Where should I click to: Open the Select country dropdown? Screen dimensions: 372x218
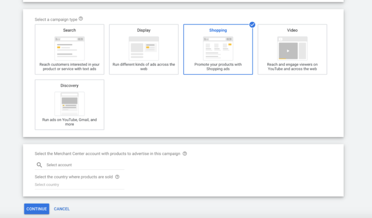click(x=80, y=185)
